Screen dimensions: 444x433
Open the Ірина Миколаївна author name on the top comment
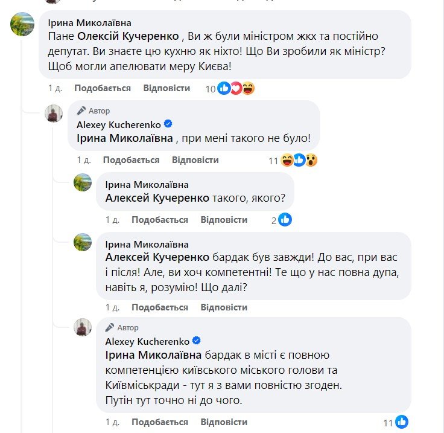click(89, 22)
